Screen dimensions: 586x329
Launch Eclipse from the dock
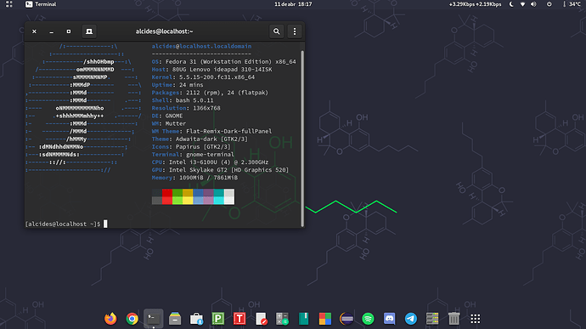(347, 319)
